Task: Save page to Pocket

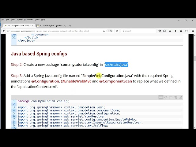Action: (x=170, y=31)
